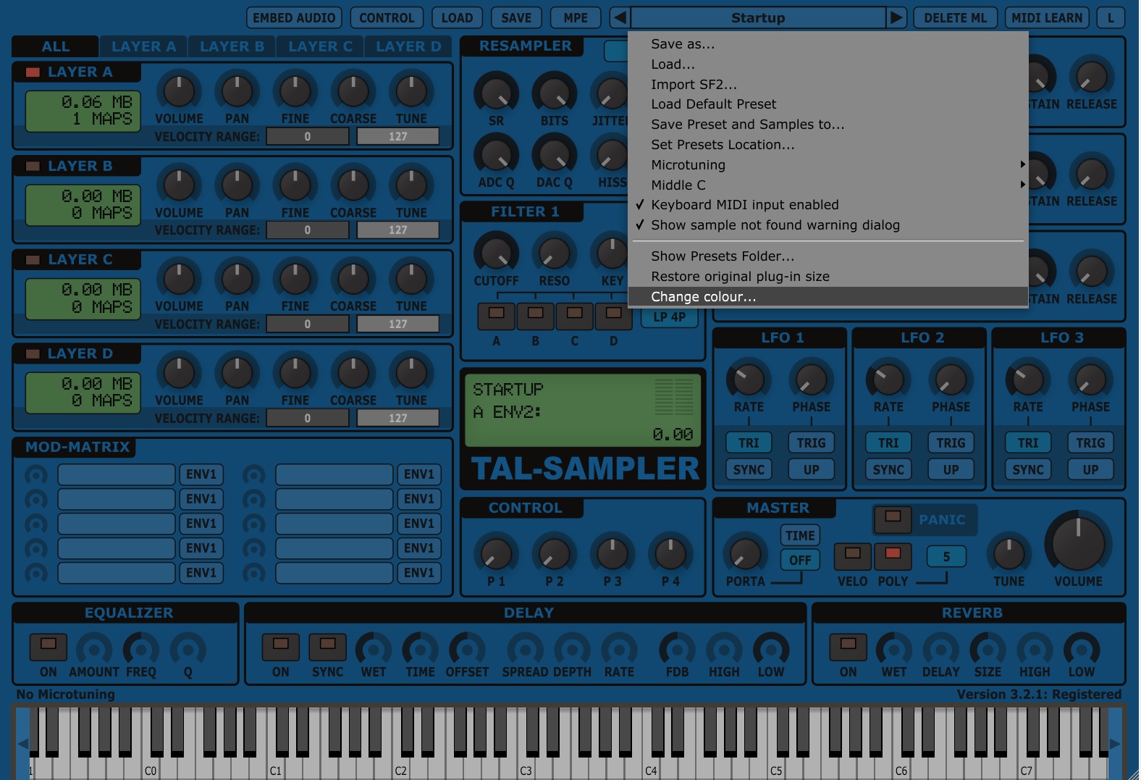The width and height of the screenshot is (1141, 780).
Task: Open the portamento OFF mode selector
Action: 800,560
